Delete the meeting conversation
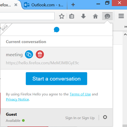This screenshot has height=127, width=127. point(40,54)
